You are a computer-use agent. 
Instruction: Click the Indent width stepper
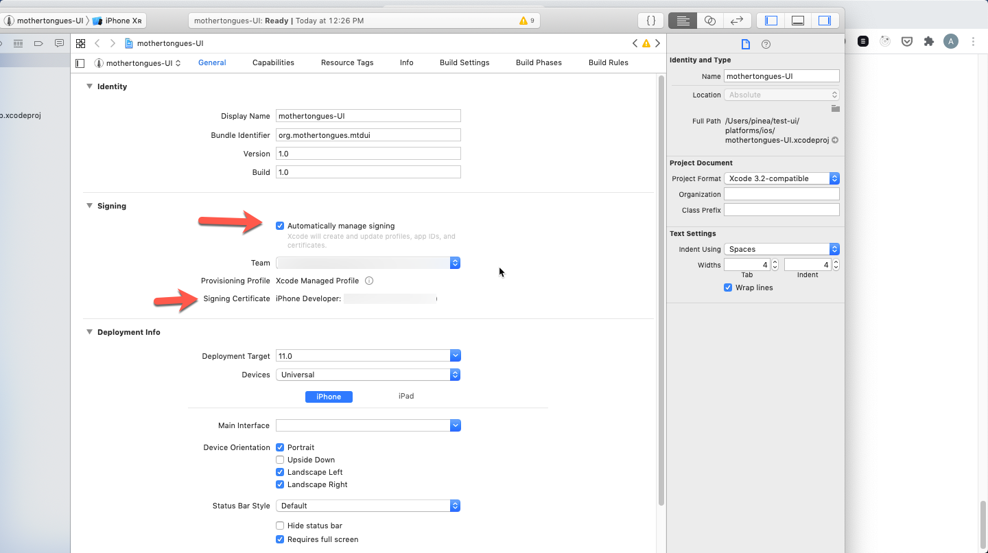tap(836, 264)
